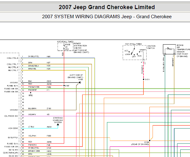Screen dimensions: 190x157
Task: Click vertical "BRN/WHT" label under the sensor
Action: click(x=173, y=62)
